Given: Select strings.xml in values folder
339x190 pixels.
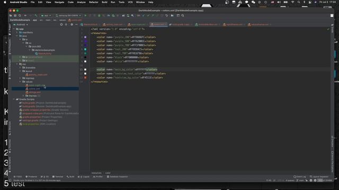Looking at the screenshot, I should point(33,92).
